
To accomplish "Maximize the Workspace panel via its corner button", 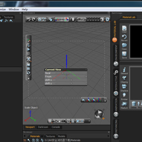I will point(109,13).
